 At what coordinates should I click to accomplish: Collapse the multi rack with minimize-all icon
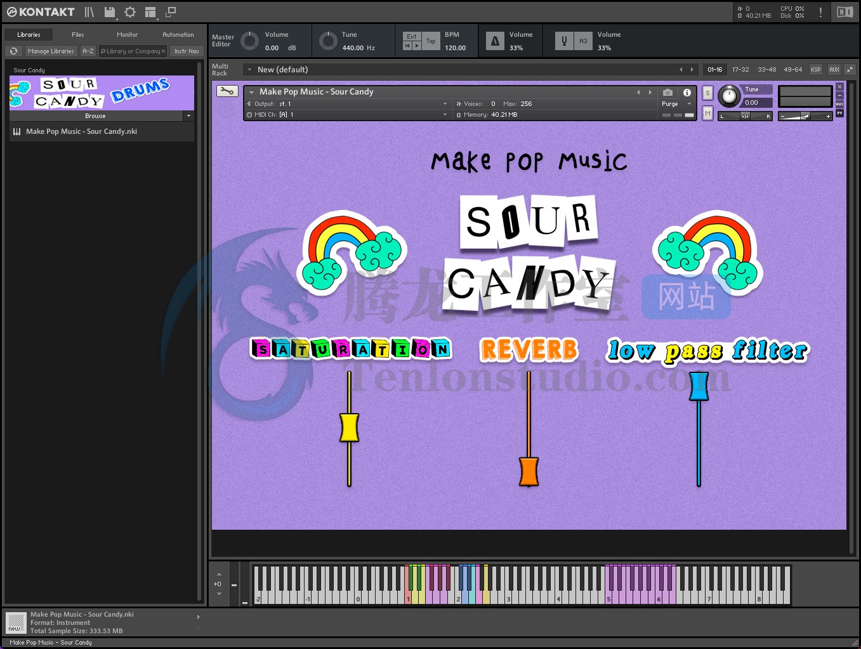[x=850, y=70]
